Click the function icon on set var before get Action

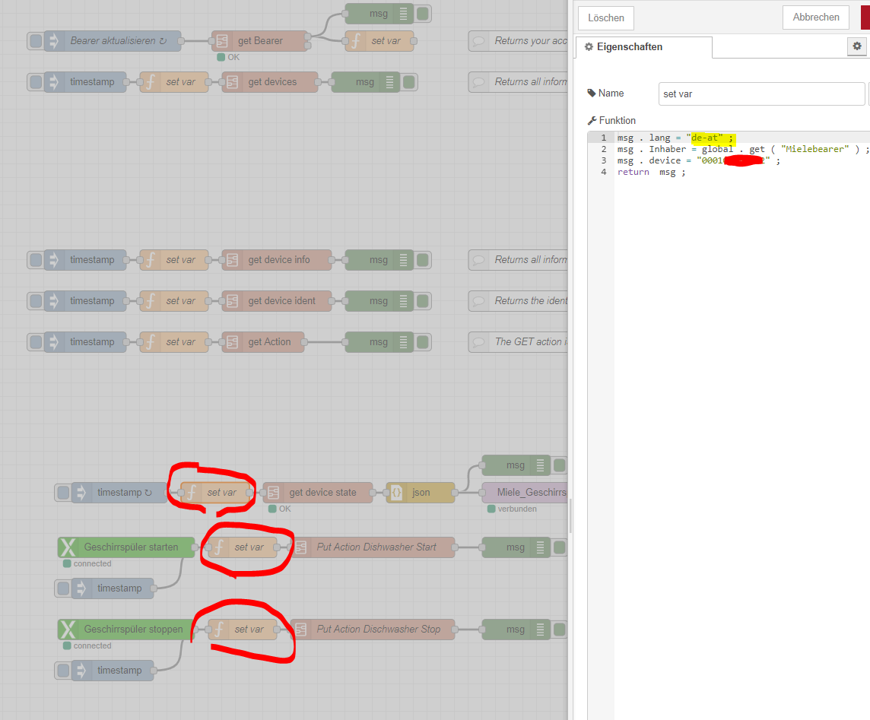[151, 342]
